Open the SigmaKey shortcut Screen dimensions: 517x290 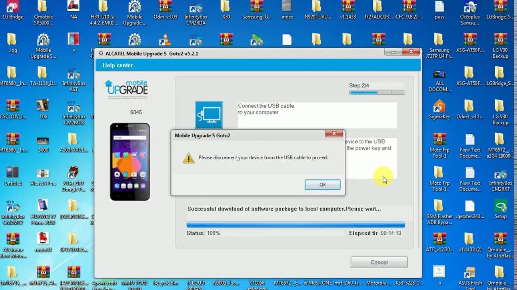tap(439, 110)
